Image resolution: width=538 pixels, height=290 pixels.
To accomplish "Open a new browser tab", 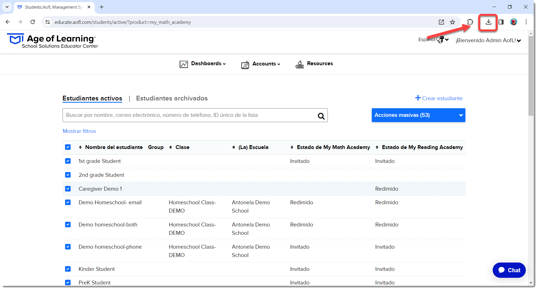I will coord(101,7).
